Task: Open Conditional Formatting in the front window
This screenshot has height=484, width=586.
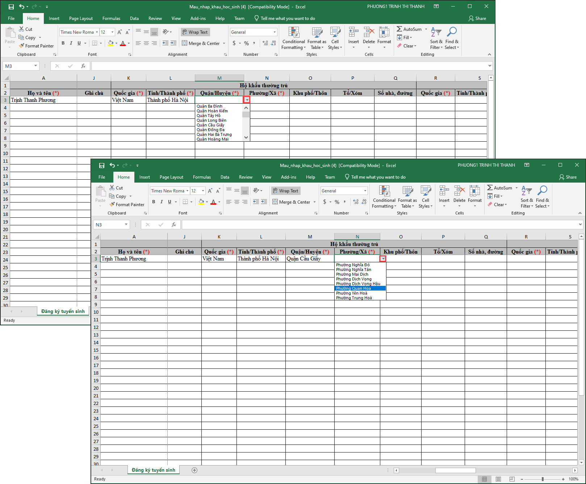Action: pos(384,197)
